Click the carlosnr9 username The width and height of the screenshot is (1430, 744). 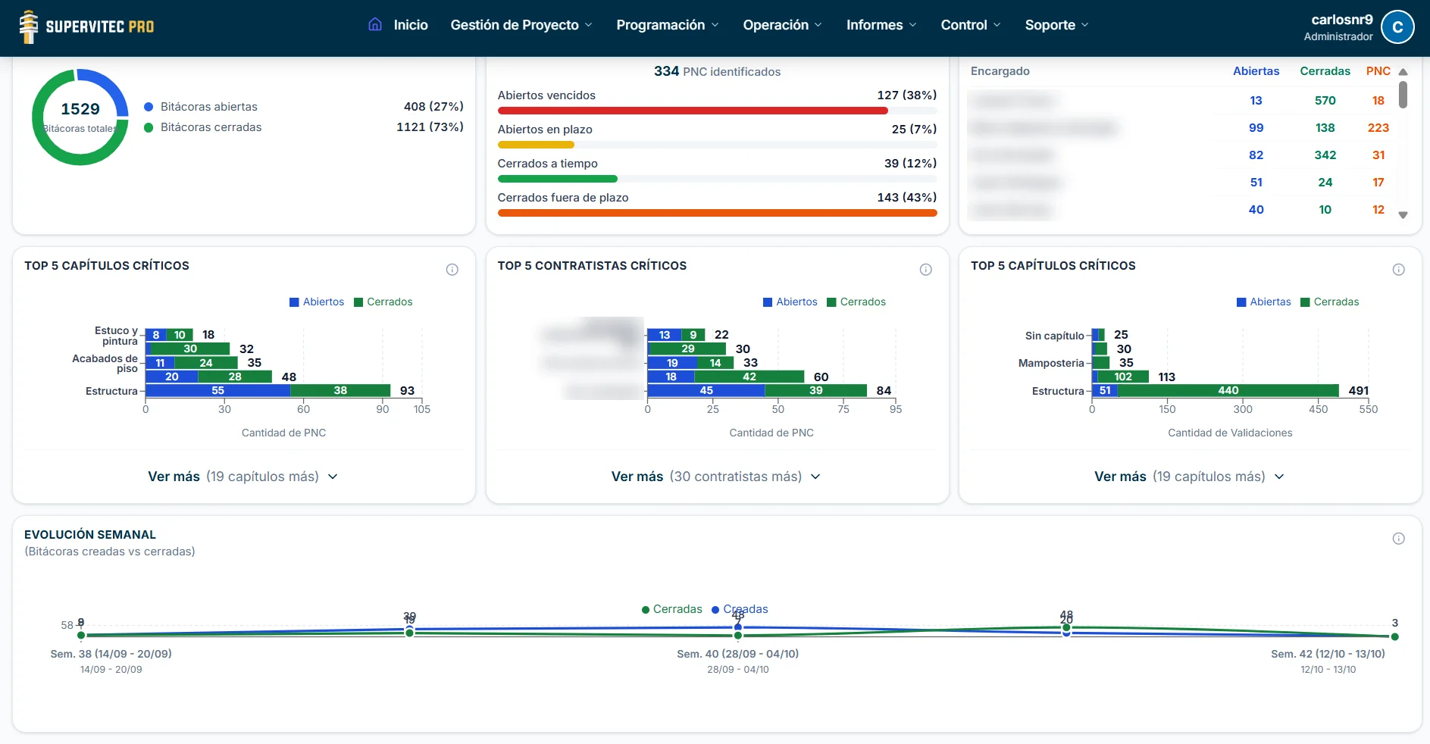pyautogui.click(x=1341, y=20)
